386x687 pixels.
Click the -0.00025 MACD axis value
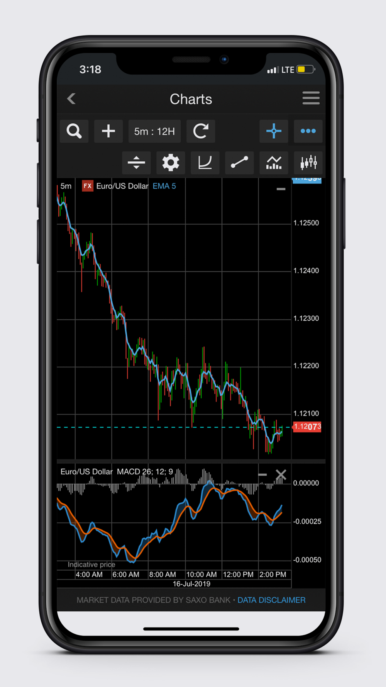(307, 521)
